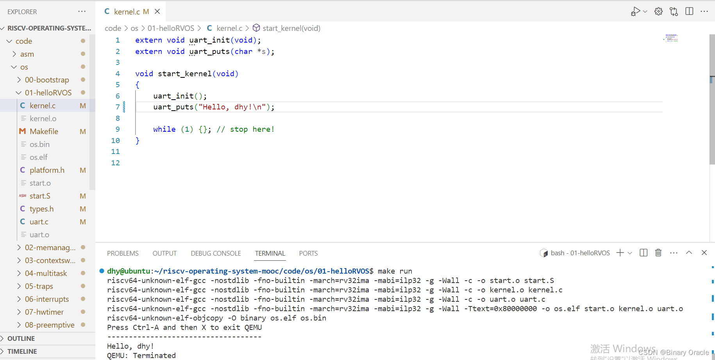Open platform.h header file
715x360 pixels.
(x=48, y=170)
